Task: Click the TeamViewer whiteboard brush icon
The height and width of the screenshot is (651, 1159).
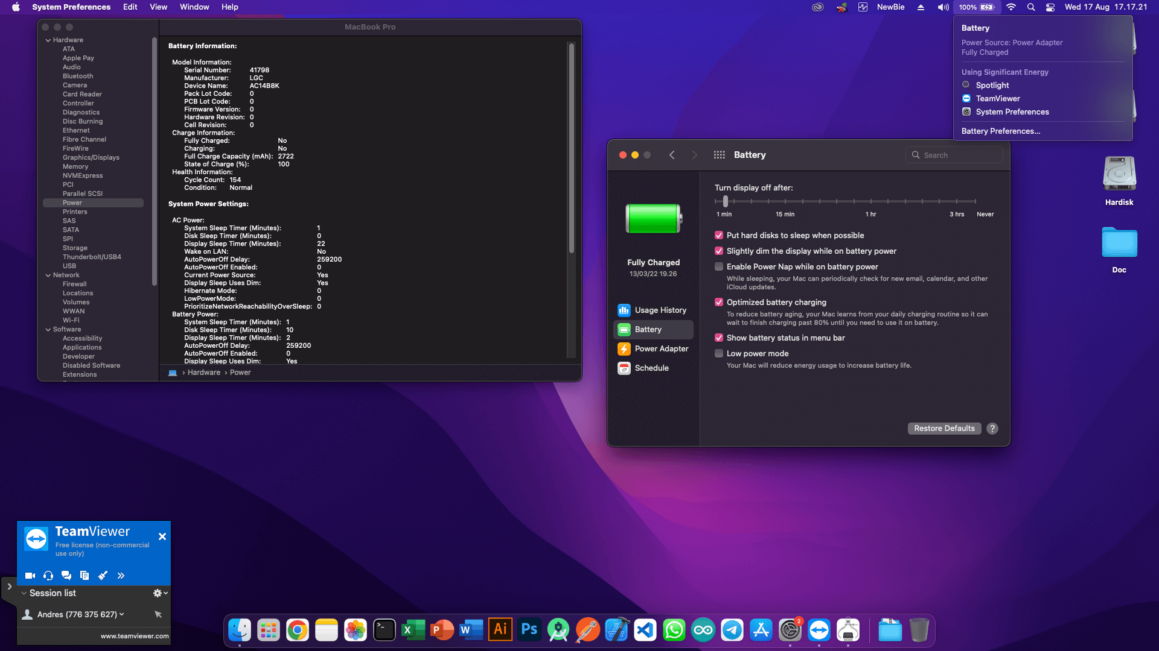Action: click(x=103, y=576)
